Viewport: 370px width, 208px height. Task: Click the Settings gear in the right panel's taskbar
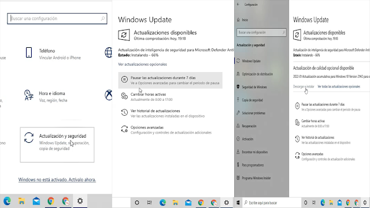tap(365, 203)
